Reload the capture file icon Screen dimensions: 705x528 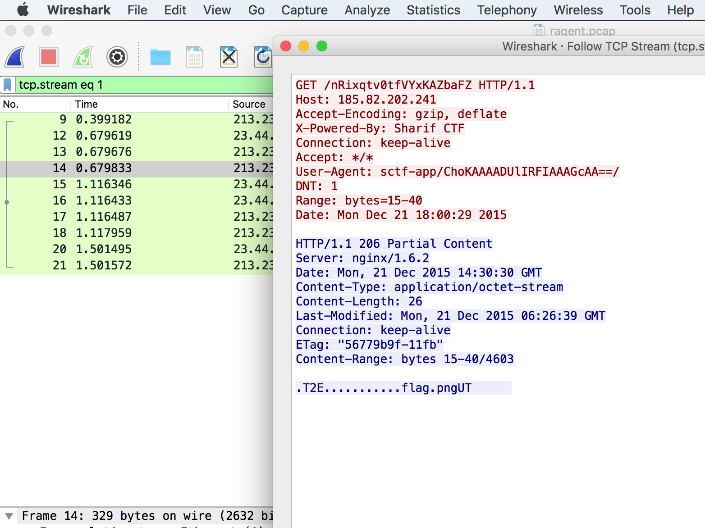click(x=263, y=57)
